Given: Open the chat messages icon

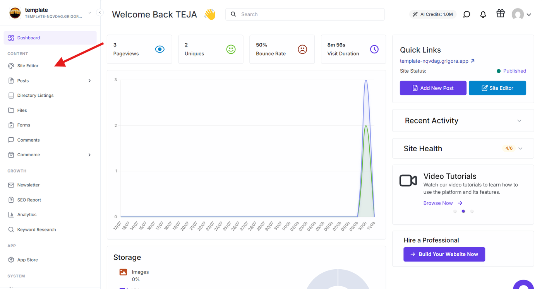Looking at the screenshot, I should click(x=467, y=14).
